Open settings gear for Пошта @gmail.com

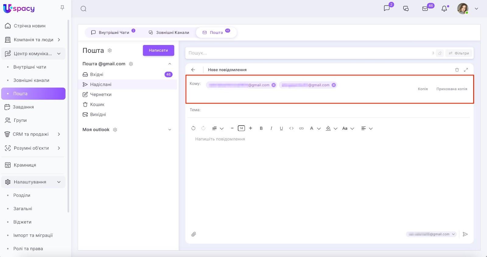click(x=131, y=64)
